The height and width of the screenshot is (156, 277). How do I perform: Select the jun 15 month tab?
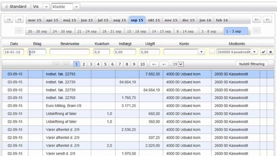pyautogui.click(x=87, y=20)
